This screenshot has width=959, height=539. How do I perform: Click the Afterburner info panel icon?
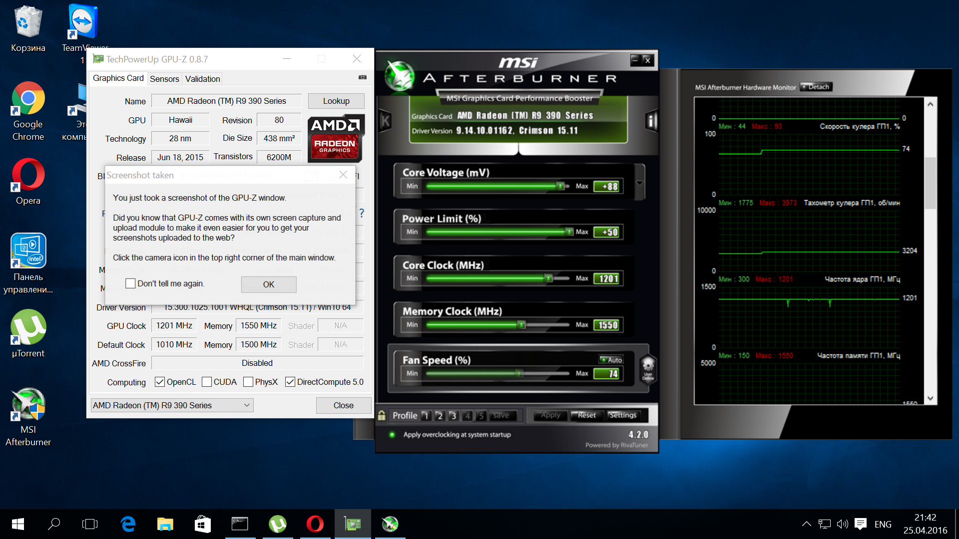[651, 121]
